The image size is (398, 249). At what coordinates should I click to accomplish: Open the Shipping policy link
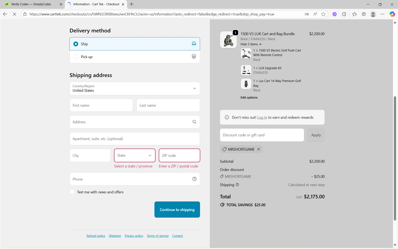click(115, 236)
